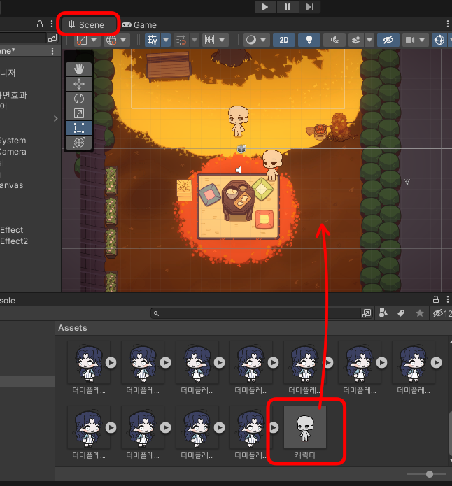The height and width of the screenshot is (486, 452).
Task: Click the draw mode sphere icon
Action: pyautogui.click(x=251, y=40)
